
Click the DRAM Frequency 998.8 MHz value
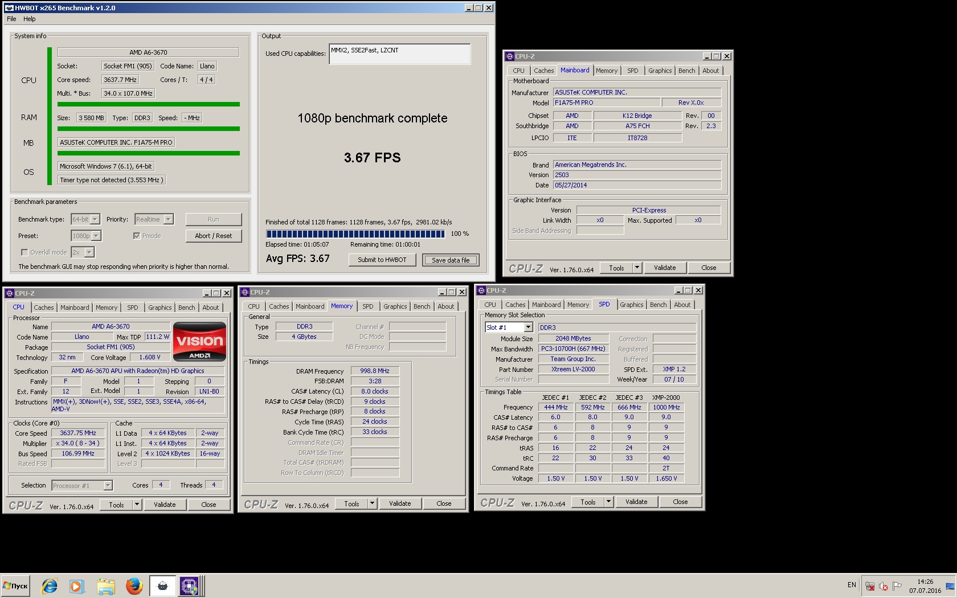(x=375, y=371)
